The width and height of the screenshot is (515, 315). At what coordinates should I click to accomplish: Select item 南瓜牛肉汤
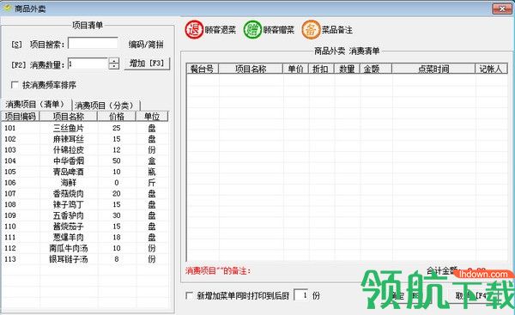click(x=69, y=248)
